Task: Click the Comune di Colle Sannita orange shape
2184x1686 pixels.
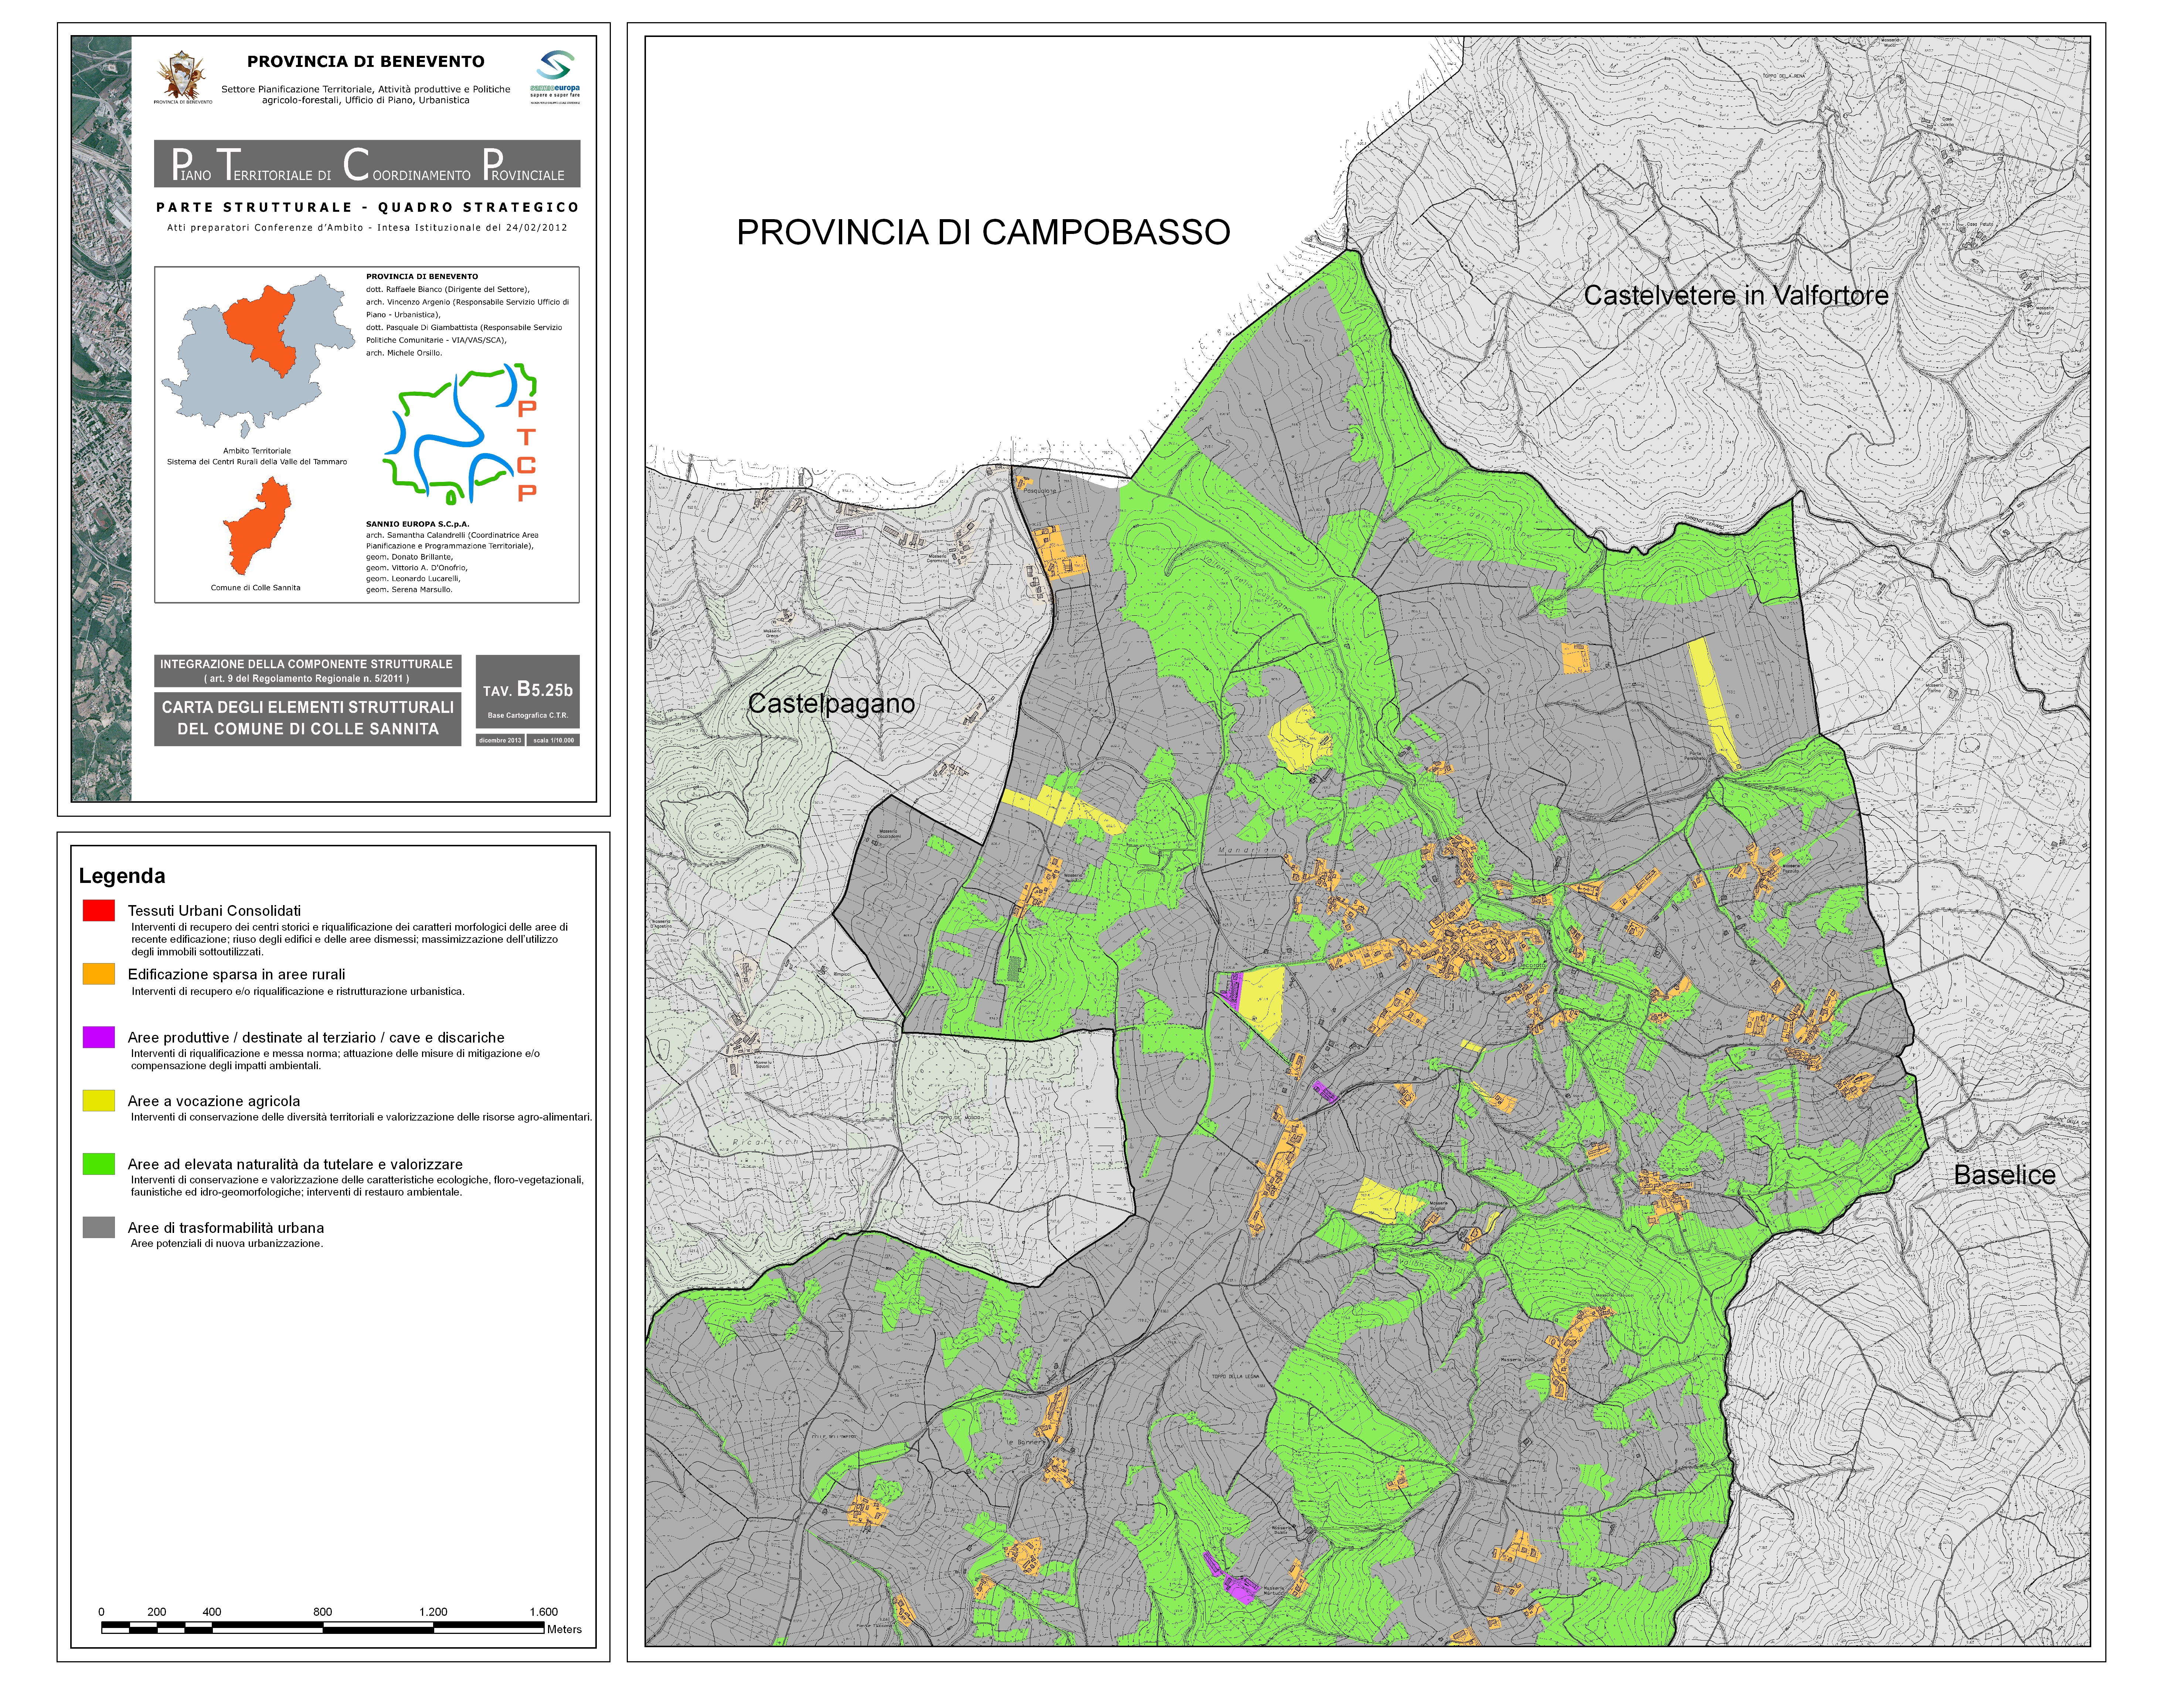Action: [x=257, y=526]
